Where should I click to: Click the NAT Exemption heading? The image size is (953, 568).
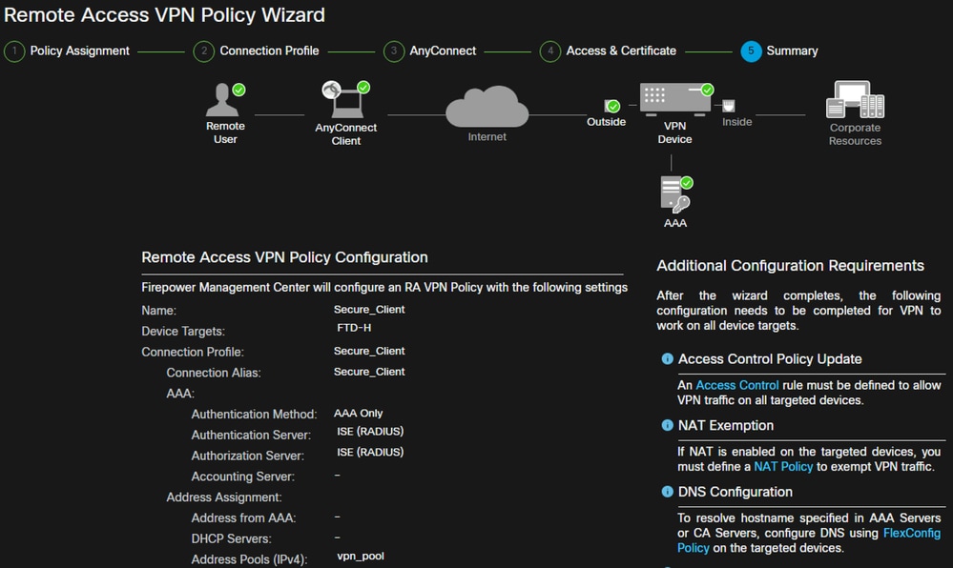pos(726,425)
